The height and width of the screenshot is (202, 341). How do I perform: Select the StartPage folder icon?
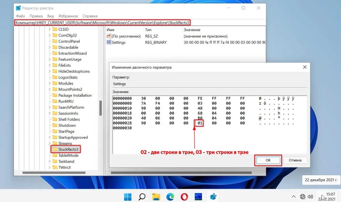tap(55, 131)
